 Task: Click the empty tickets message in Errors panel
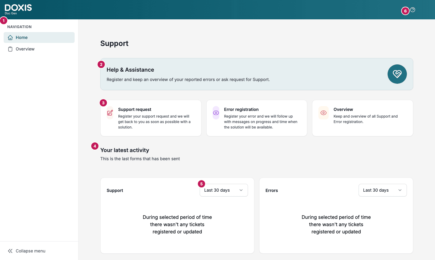click(x=336, y=224)
